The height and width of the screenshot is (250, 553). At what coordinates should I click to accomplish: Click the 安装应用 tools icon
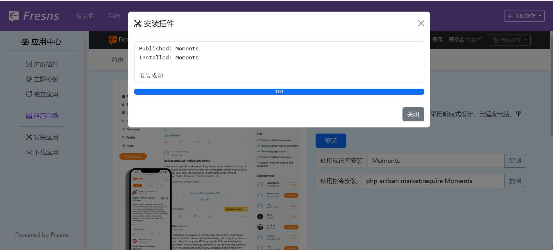tap(29, 137)
